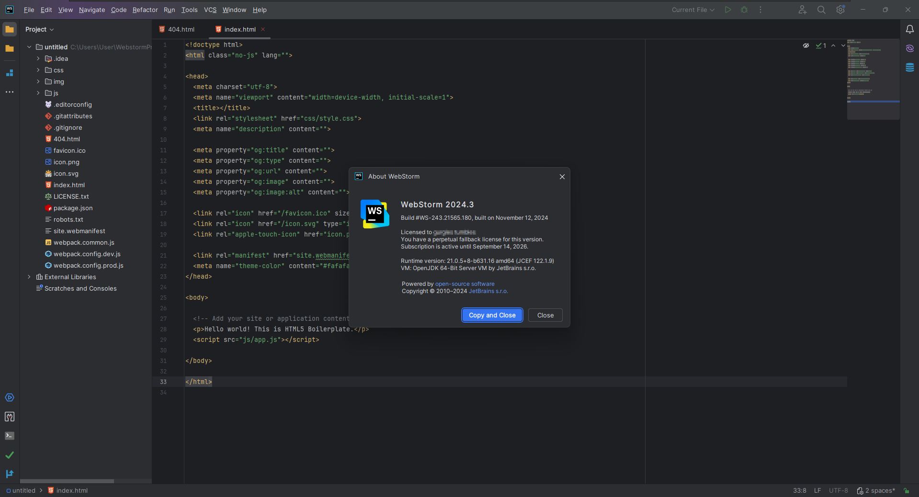Screen dimensions: 919x497
Task: Open package.json from the project tree
Action: pos(73,208)
